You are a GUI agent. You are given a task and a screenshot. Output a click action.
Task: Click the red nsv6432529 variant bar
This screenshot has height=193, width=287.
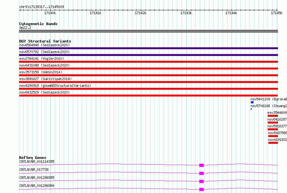tap(148, 96)
